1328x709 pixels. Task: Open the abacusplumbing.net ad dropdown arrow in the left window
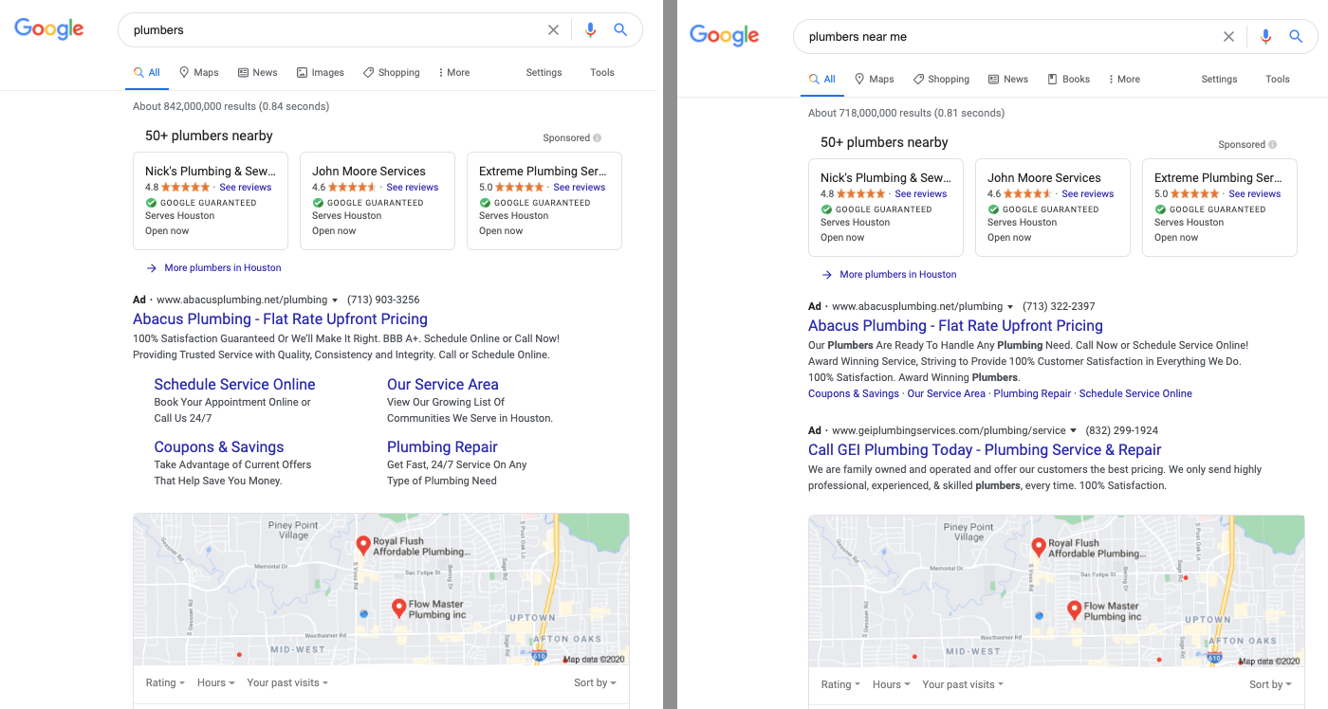[x=335, y=300]
